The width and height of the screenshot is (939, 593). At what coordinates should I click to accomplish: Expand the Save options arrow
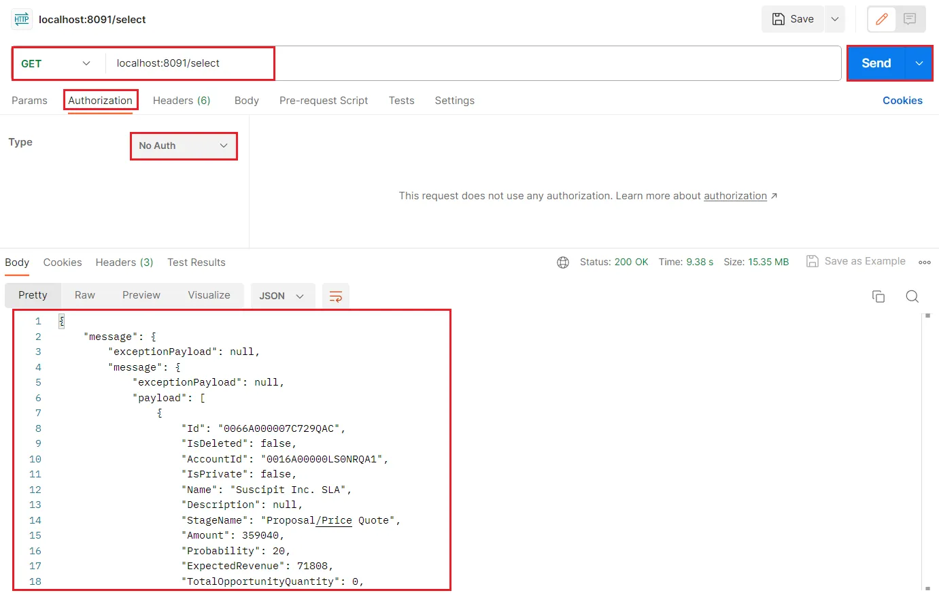(x=835, y=19)
